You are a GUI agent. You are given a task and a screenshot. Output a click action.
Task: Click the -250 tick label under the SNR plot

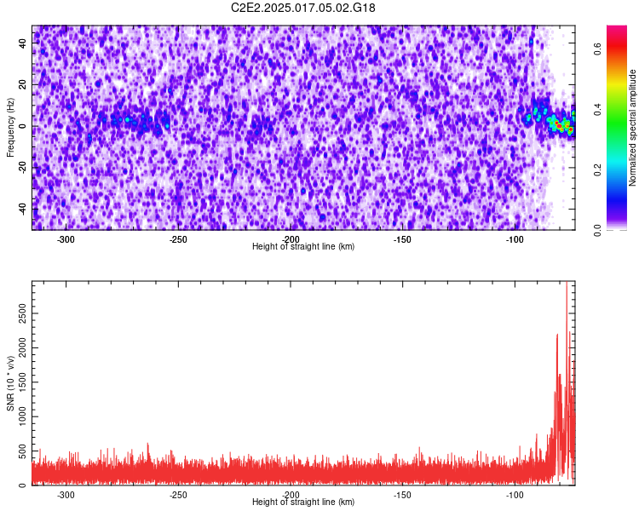(178, 495)
